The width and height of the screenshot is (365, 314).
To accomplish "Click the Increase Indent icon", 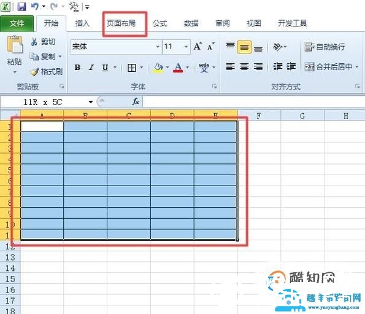I will tap(291, 67).
